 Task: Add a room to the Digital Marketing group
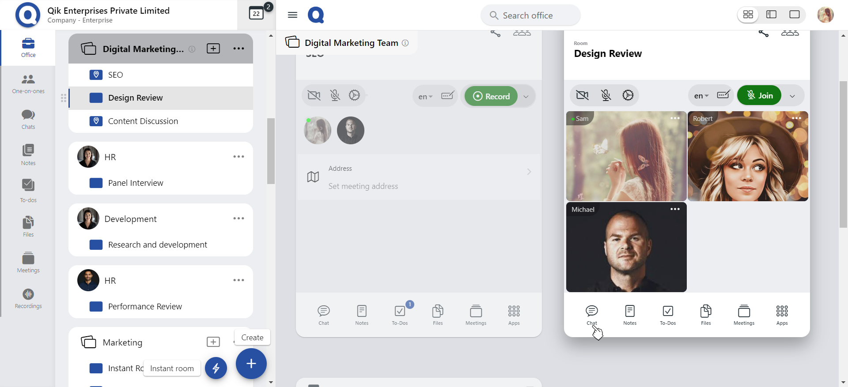click(x=213, y=49)
